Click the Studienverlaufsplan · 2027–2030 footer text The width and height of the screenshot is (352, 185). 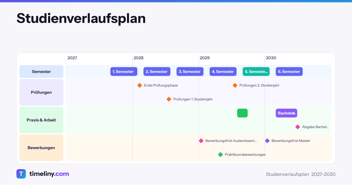[x=301, y=174]
